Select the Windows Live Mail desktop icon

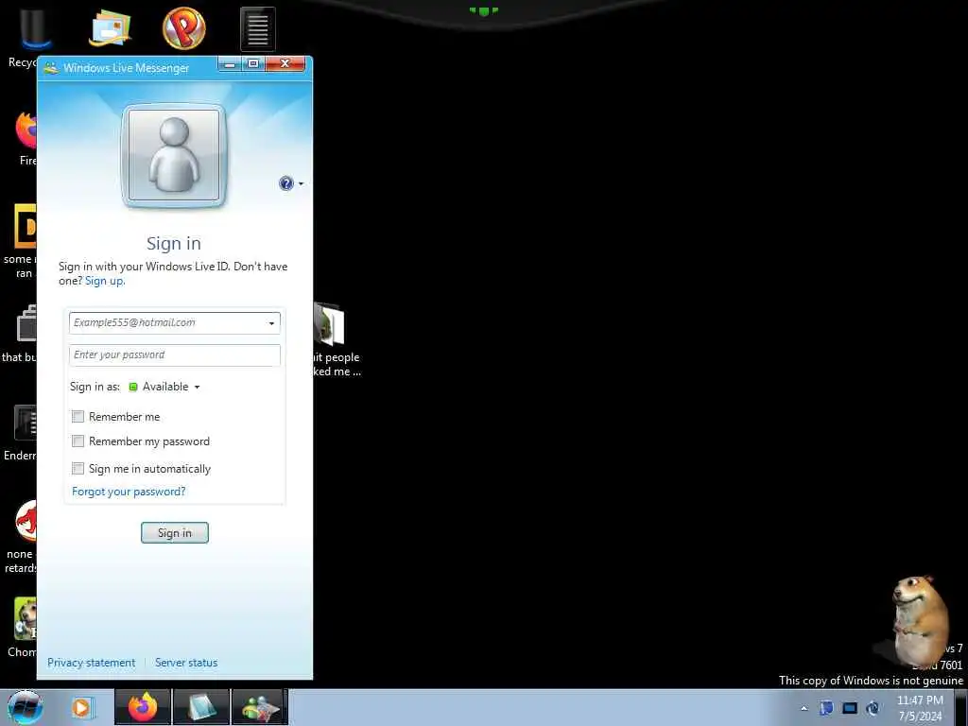coord(110,28)
